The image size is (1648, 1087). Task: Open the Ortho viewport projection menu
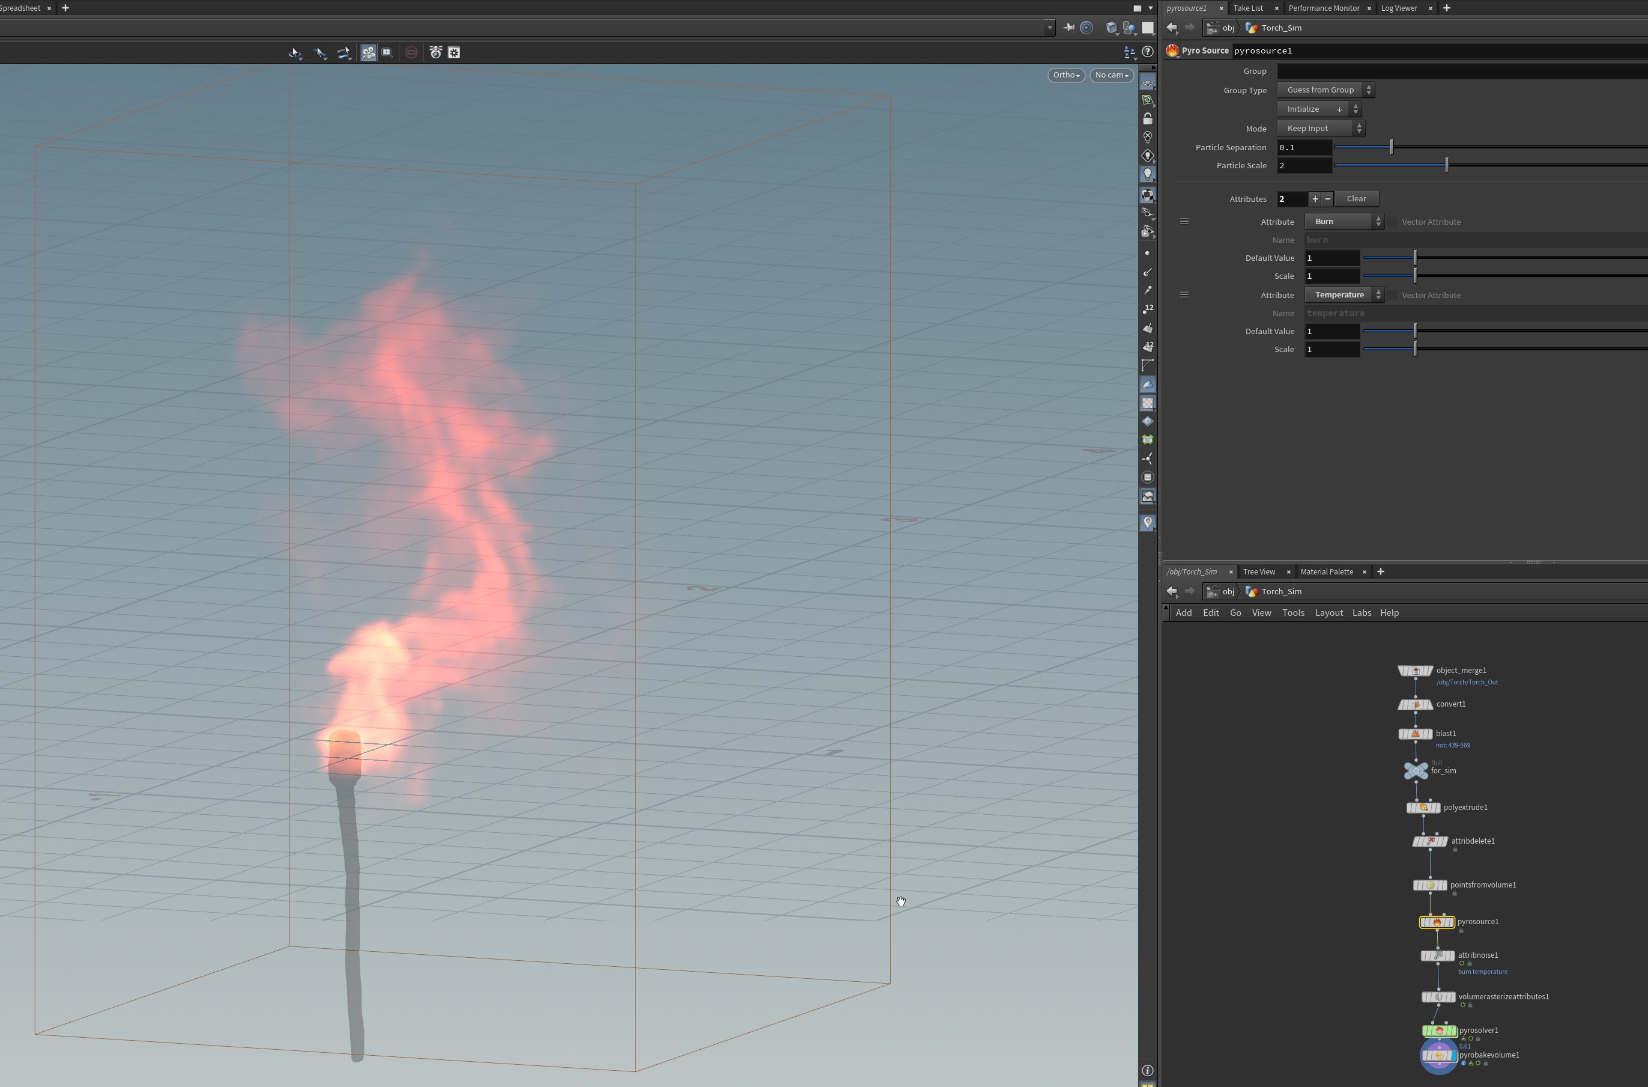tap(1065, 75)
